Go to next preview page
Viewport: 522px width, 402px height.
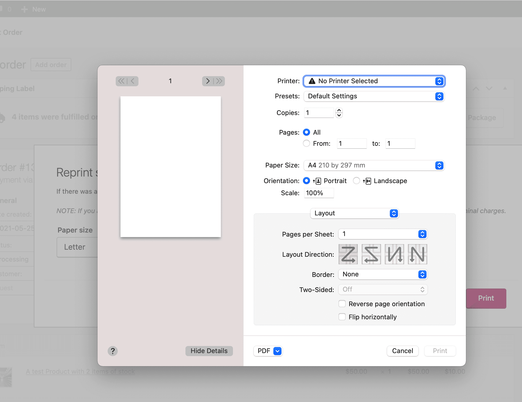click(x=208, y=81)
